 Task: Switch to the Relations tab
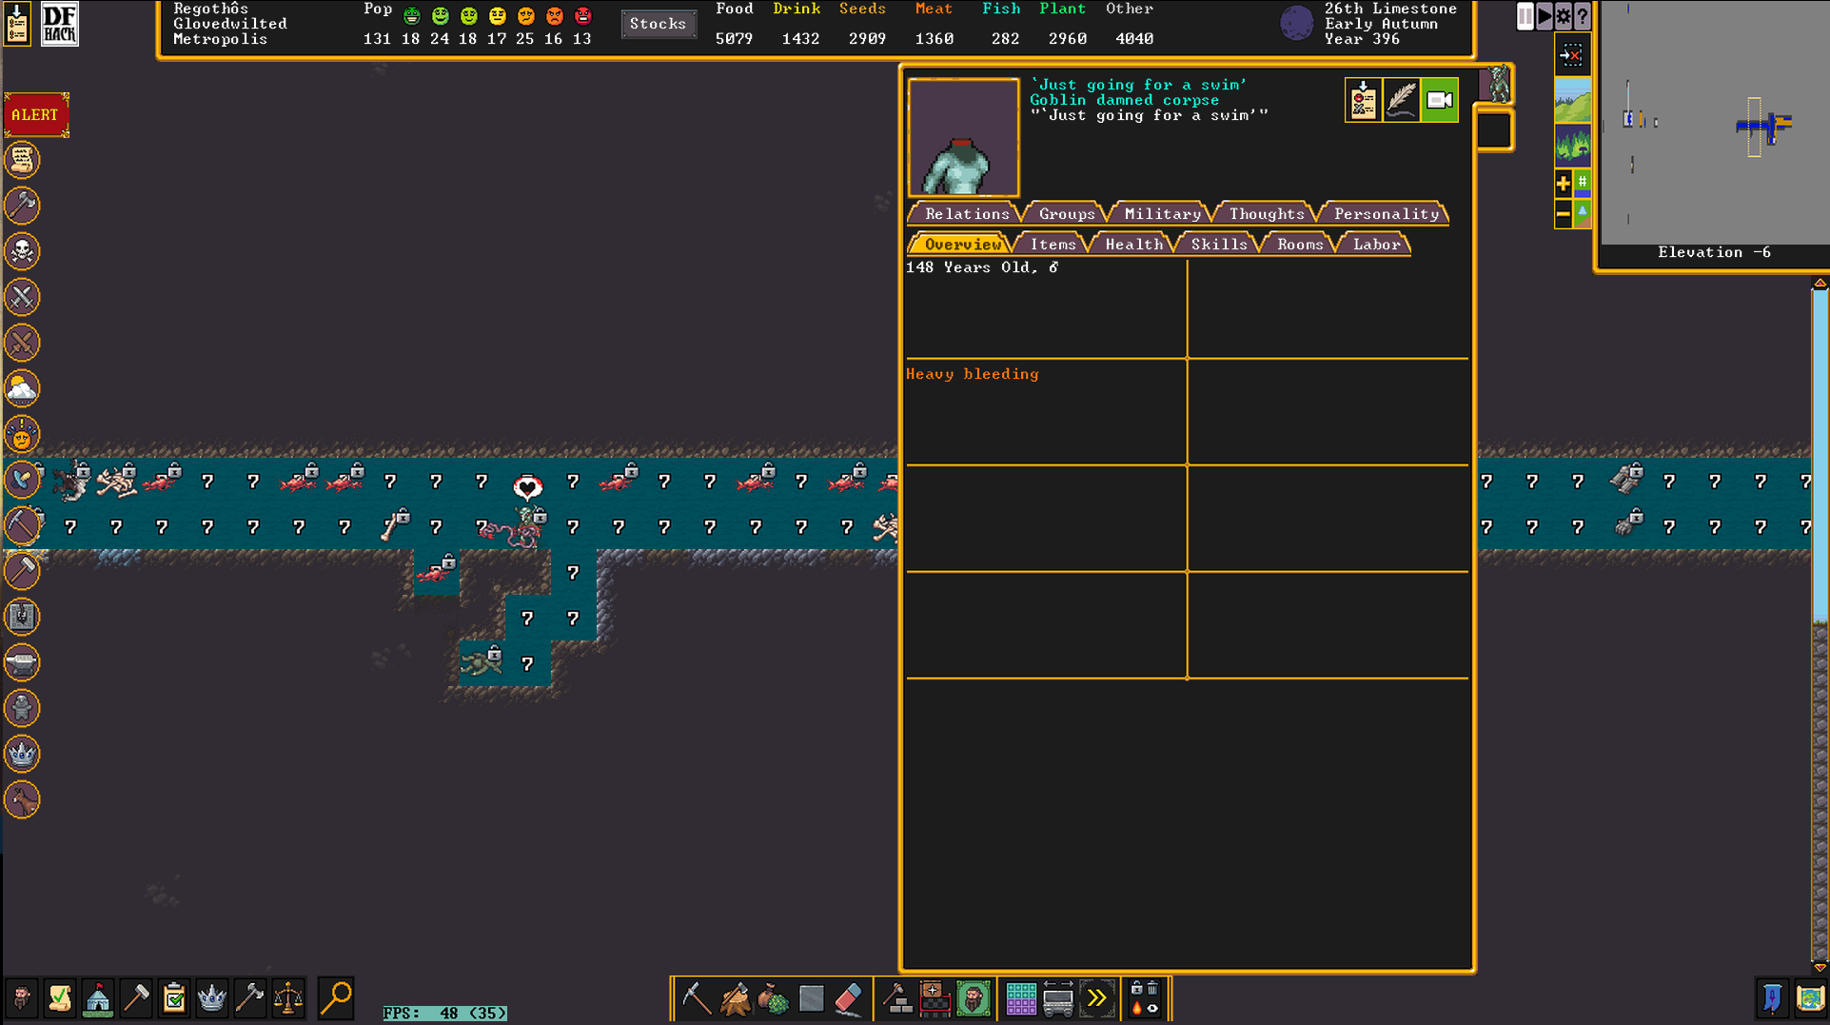click(966, 213)
